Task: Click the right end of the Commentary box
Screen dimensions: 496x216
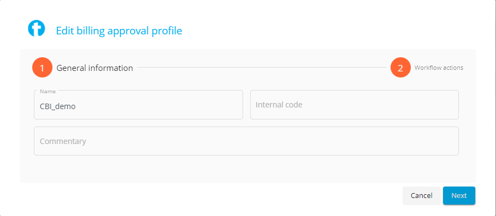Action: pos(449,141)
